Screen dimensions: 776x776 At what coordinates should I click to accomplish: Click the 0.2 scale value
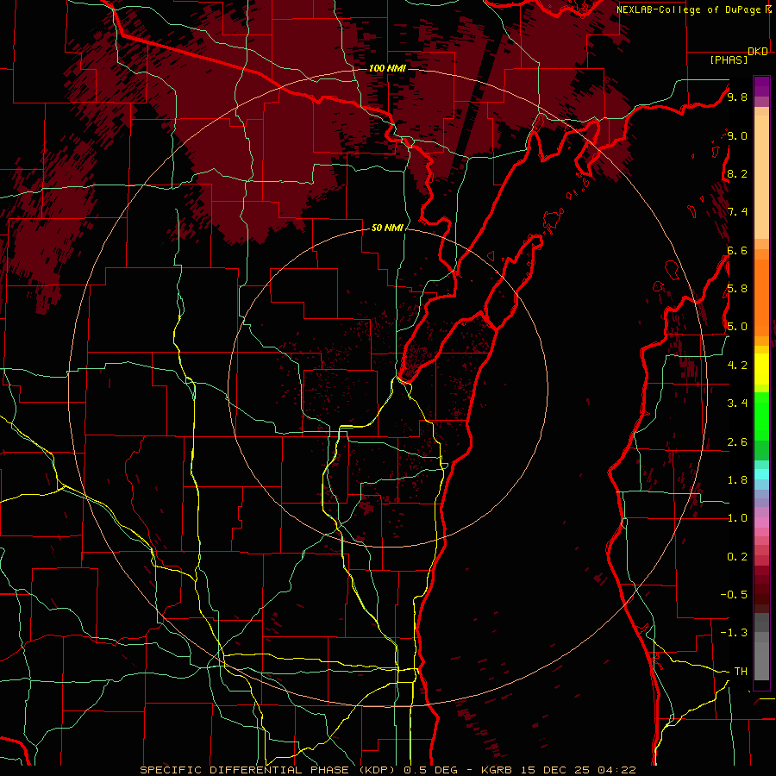point(737,557)
